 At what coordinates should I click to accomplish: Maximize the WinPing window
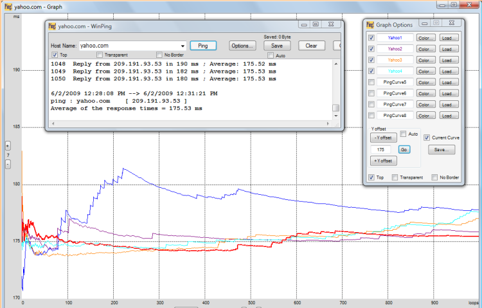pos(316,24)
